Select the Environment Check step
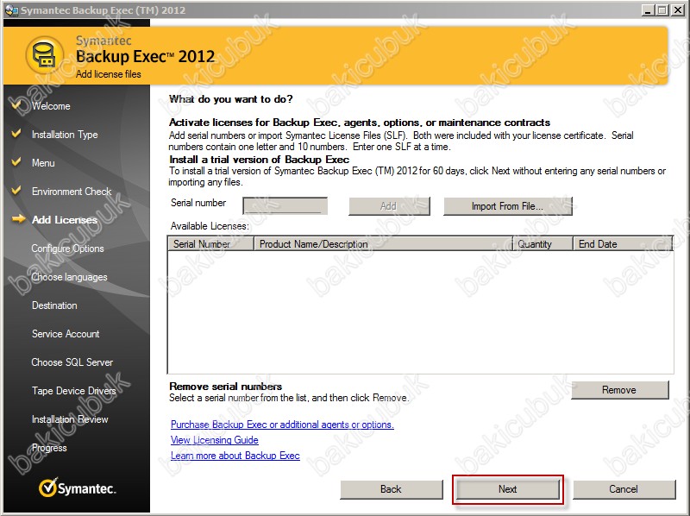 pyautogui.click(x=72, y=192)
